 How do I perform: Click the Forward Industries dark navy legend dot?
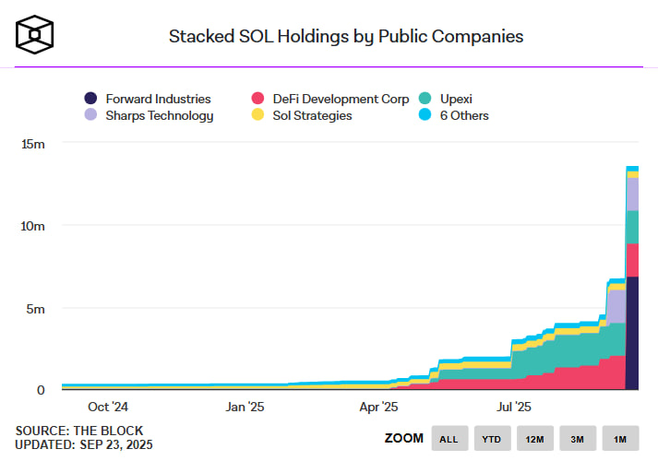(90, 99)
